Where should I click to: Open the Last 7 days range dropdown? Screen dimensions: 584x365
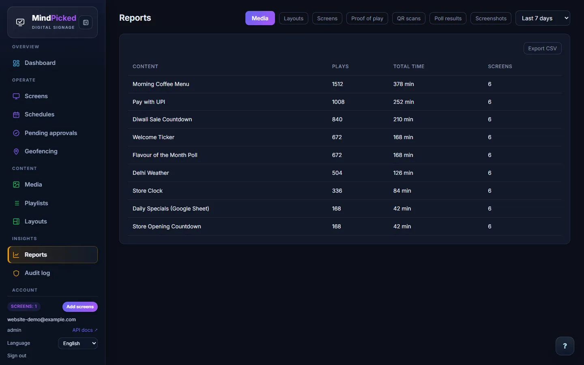543,18
